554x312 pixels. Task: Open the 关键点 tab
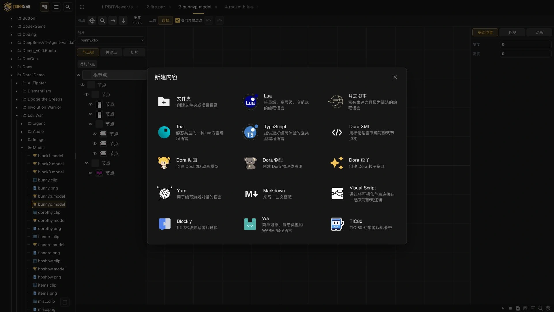(111, 52)
